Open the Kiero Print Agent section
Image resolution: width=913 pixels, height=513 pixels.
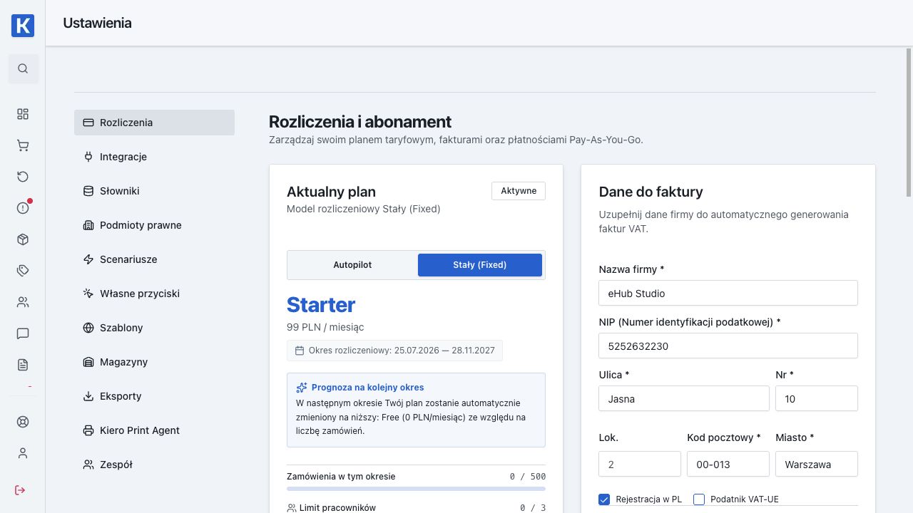[x=154, y=430]
